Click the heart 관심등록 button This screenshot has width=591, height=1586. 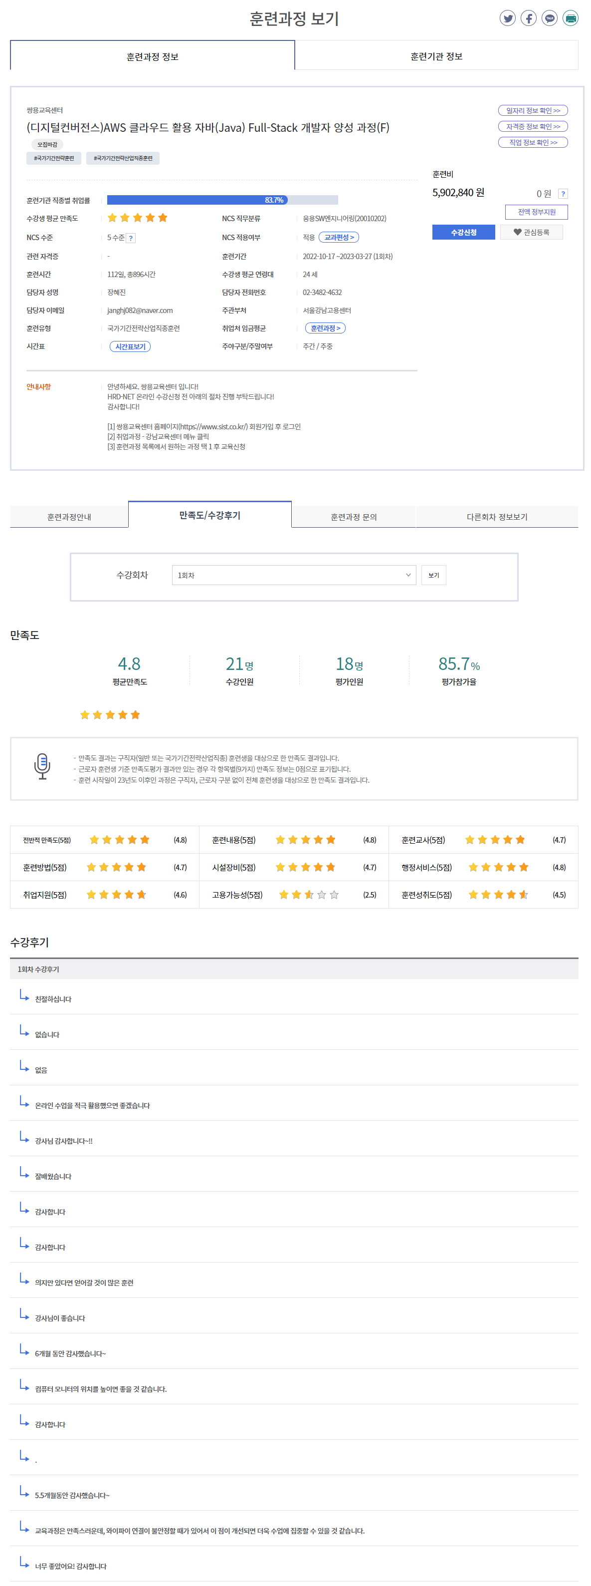(x=531, y=232)
